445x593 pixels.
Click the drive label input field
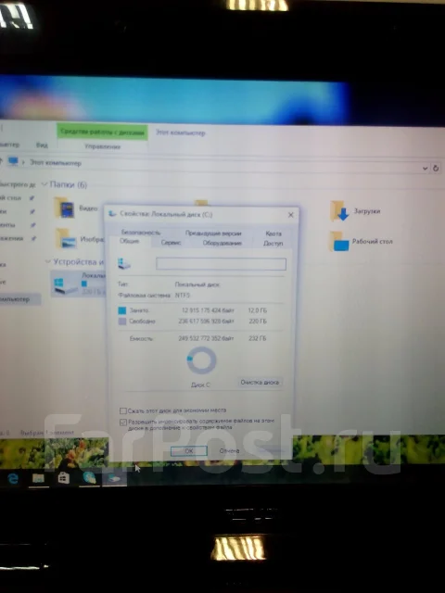pyautogui.click(x=221, y=263)
